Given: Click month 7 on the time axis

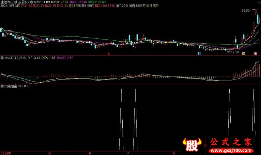Looking at the screenshot, I should (128, 153).
